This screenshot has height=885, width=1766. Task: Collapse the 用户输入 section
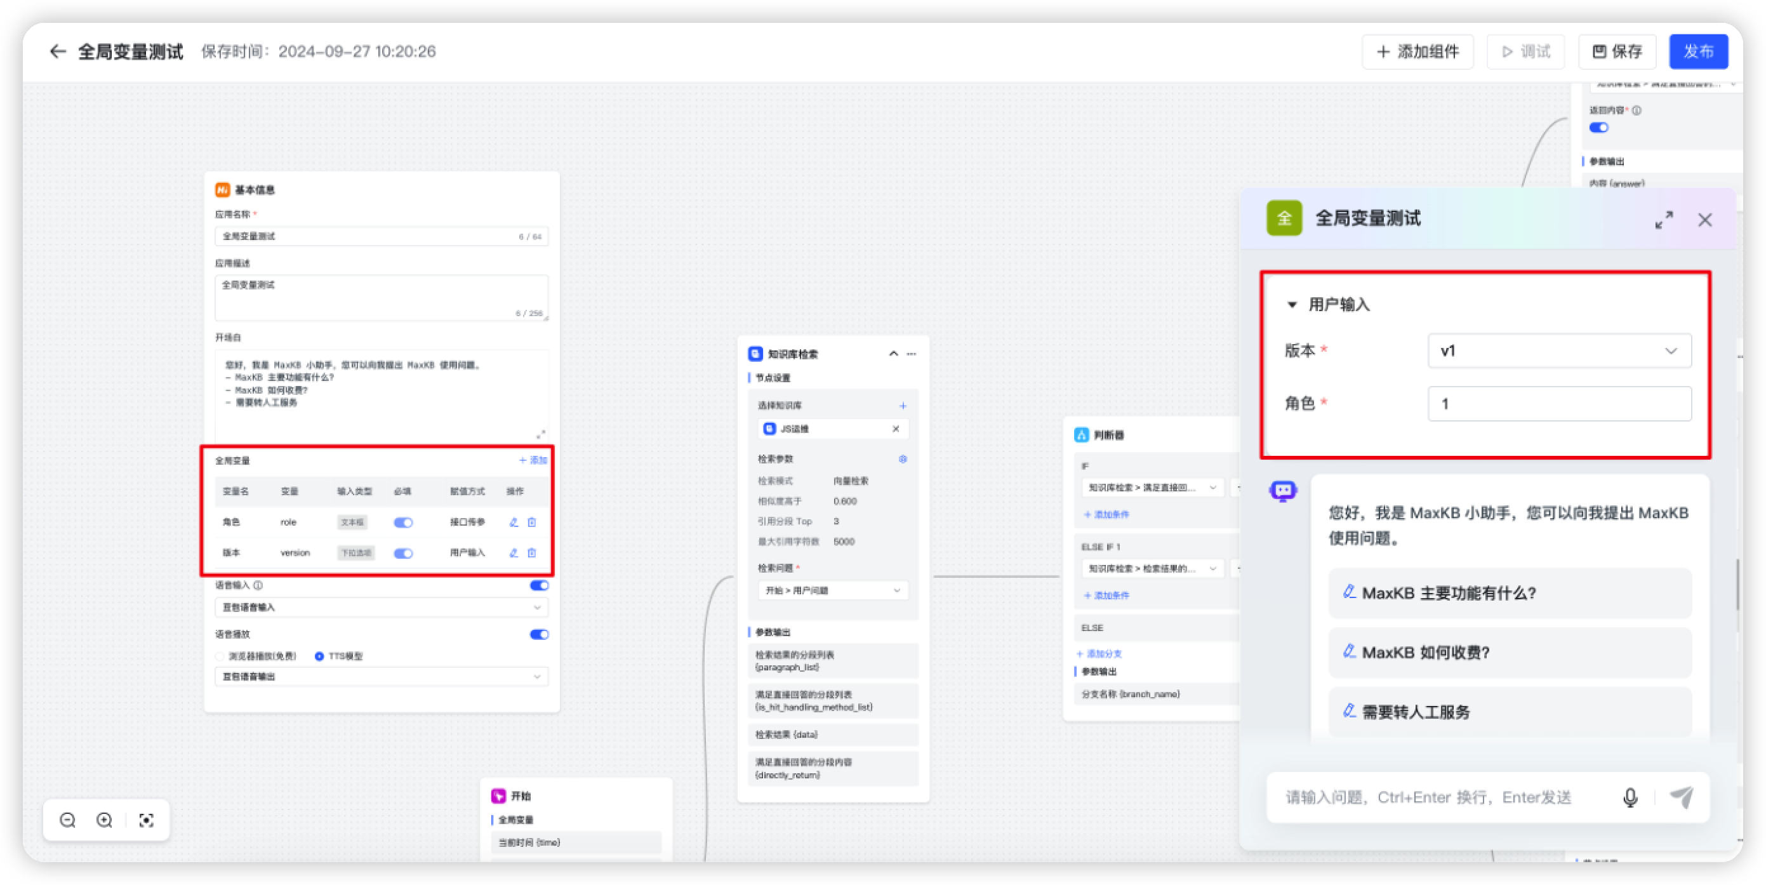[1292, 304]
